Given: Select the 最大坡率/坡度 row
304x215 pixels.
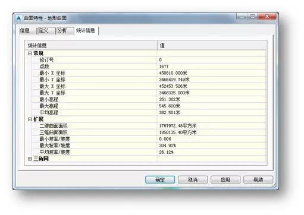Looking at the screenshot, I should [x=149, y=146].
